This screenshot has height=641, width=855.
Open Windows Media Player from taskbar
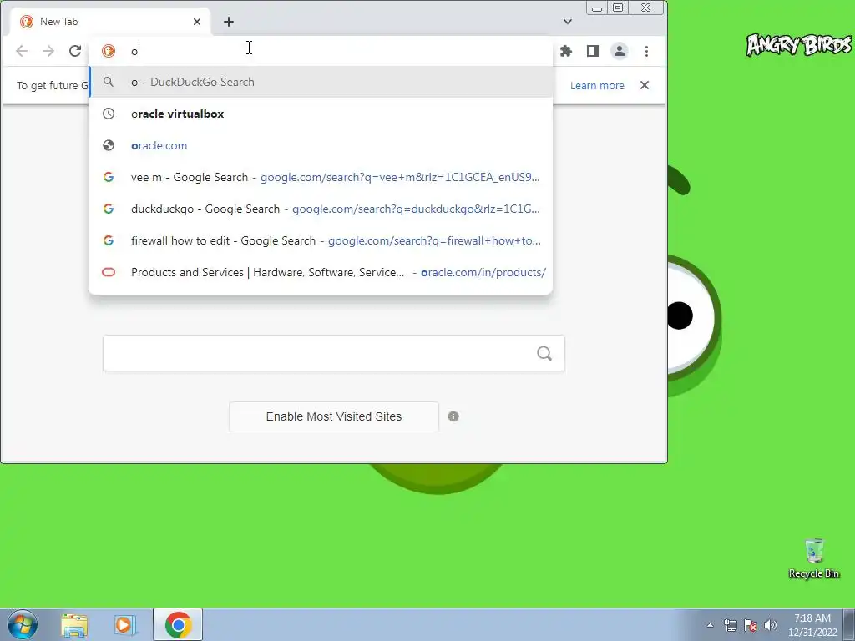(125, 624)
